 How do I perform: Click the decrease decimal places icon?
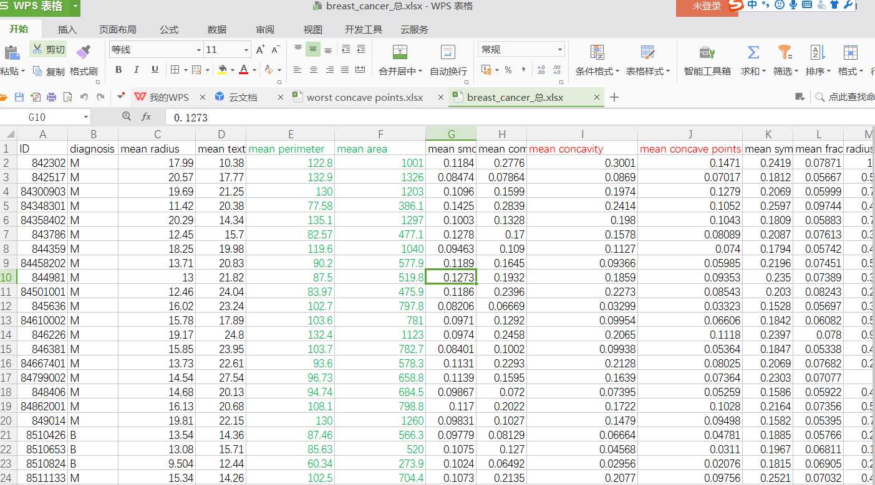[557, 70]
